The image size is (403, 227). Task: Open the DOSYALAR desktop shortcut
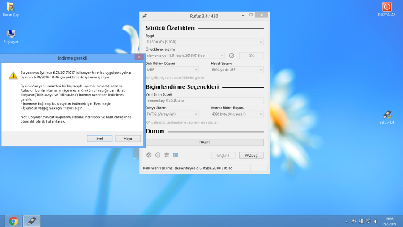pos(387,9)
